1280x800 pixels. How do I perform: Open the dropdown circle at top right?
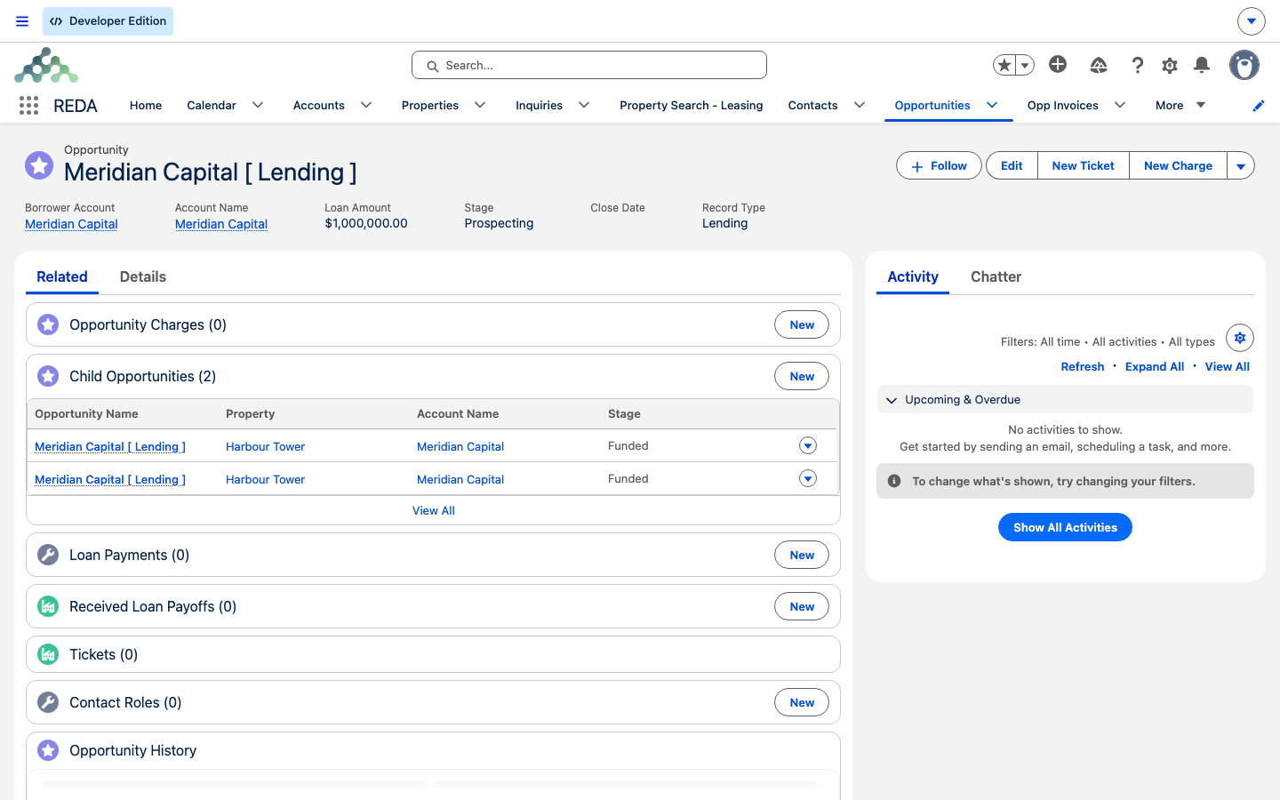1252,21
